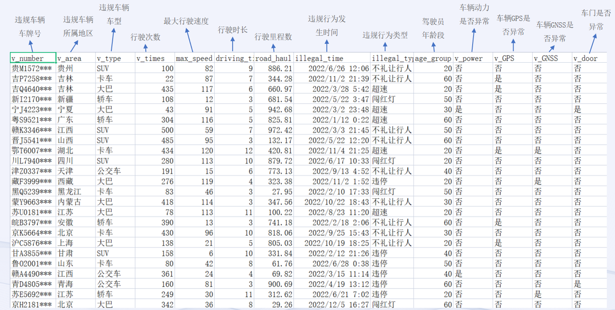This screenshot has height=310, width=615.
Task: Click plate number cell 鲁O2001***
Action: click(33, 264)
